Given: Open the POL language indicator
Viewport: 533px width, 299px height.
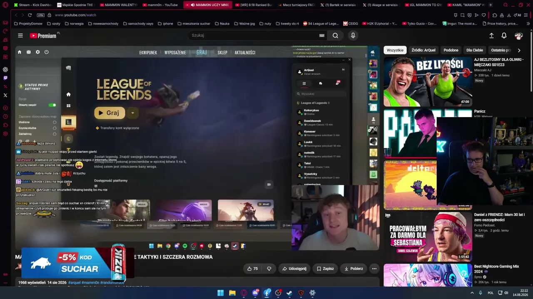Looking at the screenshot, I should [x=490, y=293].
